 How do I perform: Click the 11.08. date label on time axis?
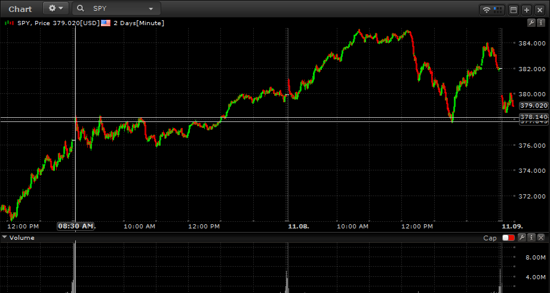point(299,227)
